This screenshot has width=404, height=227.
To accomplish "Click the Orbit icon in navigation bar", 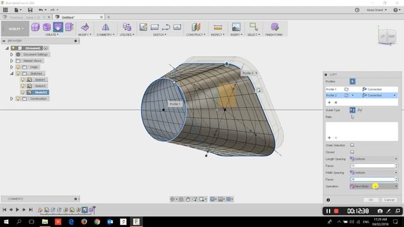I will coord(172,199).
